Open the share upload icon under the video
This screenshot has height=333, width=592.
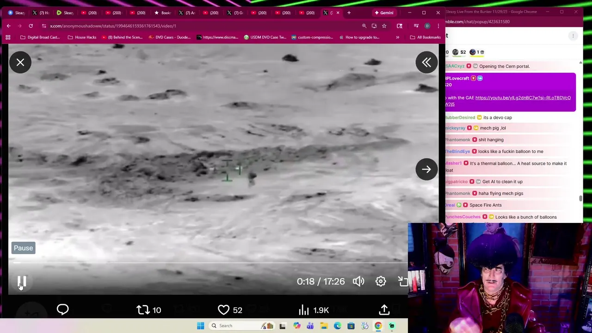tap(384, 309)
